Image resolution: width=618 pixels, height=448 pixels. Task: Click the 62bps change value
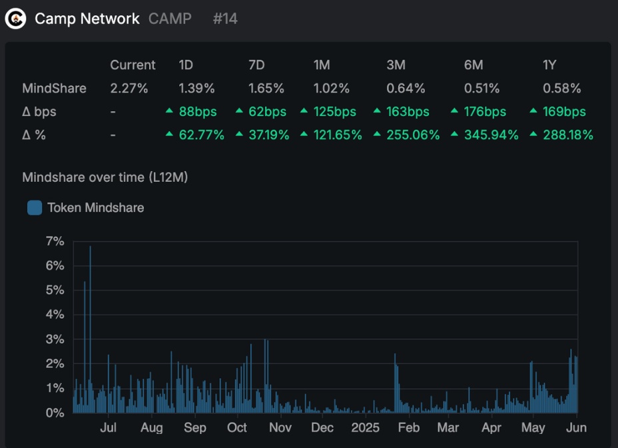point(267,112)
